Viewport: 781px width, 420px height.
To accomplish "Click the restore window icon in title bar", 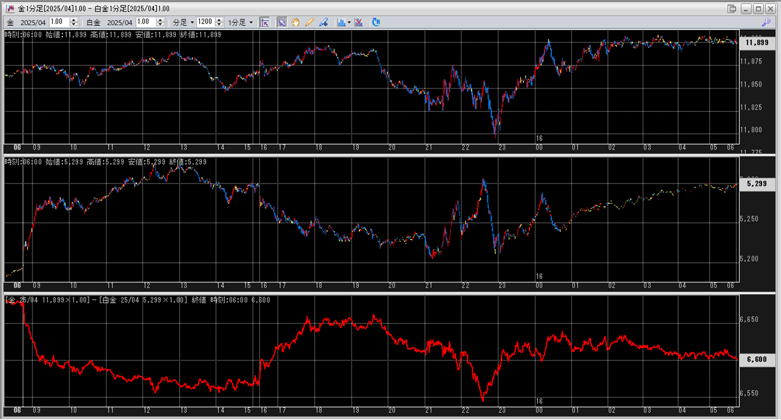I will 732,9.
